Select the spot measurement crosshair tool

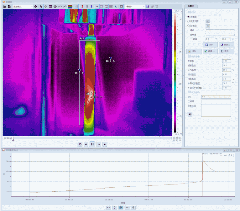coord(46,7)
